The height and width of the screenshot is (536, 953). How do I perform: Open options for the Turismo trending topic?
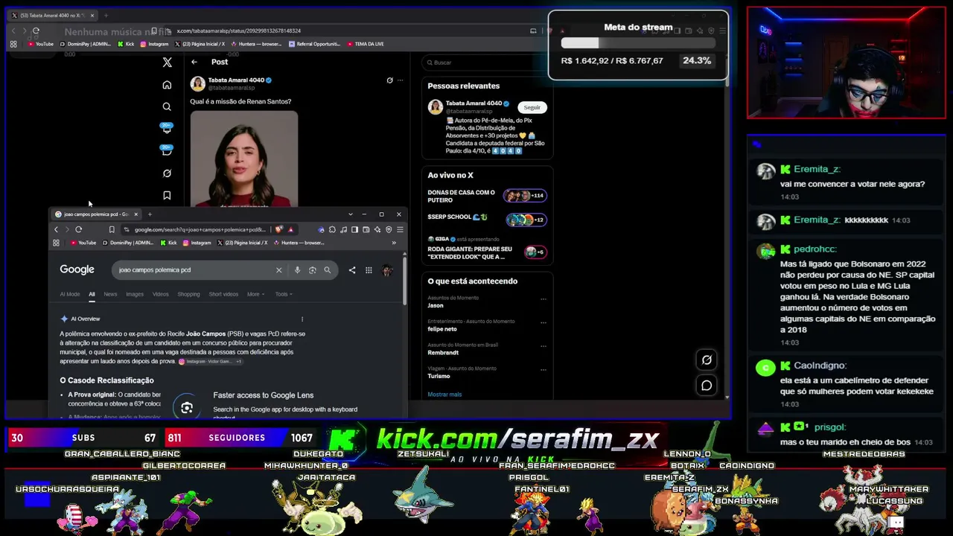coord(543,369)
